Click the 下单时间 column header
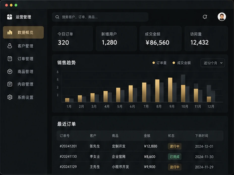This screenshot has height=175, width=234. (x=201, y=136)
